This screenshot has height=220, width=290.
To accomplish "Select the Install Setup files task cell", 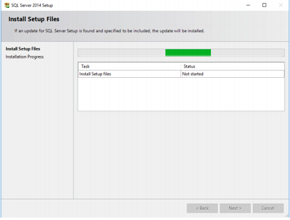I will coord(129,74).
